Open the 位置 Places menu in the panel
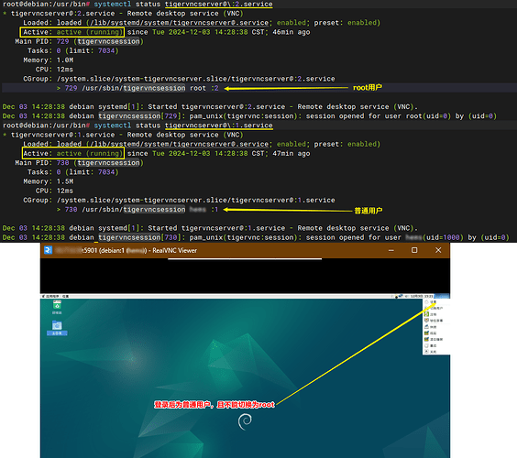The image size is (517, 458). [66, 296]
